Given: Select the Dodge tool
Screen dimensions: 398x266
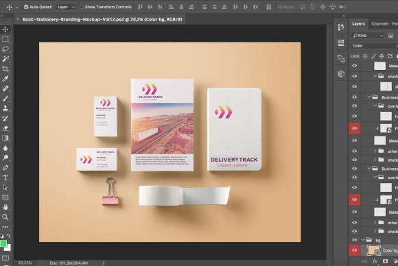Looking at the screenshot, I should 5,158.
